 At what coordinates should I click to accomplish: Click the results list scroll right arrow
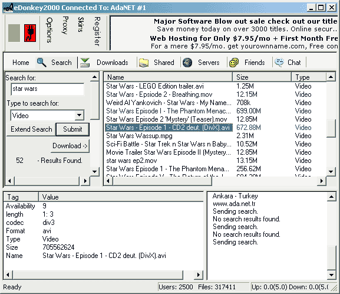[x=322, y=181]
